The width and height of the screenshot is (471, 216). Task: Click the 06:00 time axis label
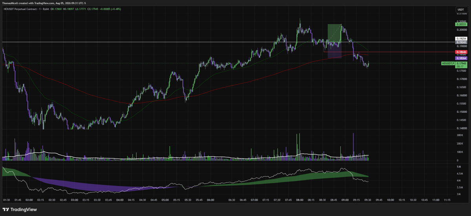[x=210, y=200]
